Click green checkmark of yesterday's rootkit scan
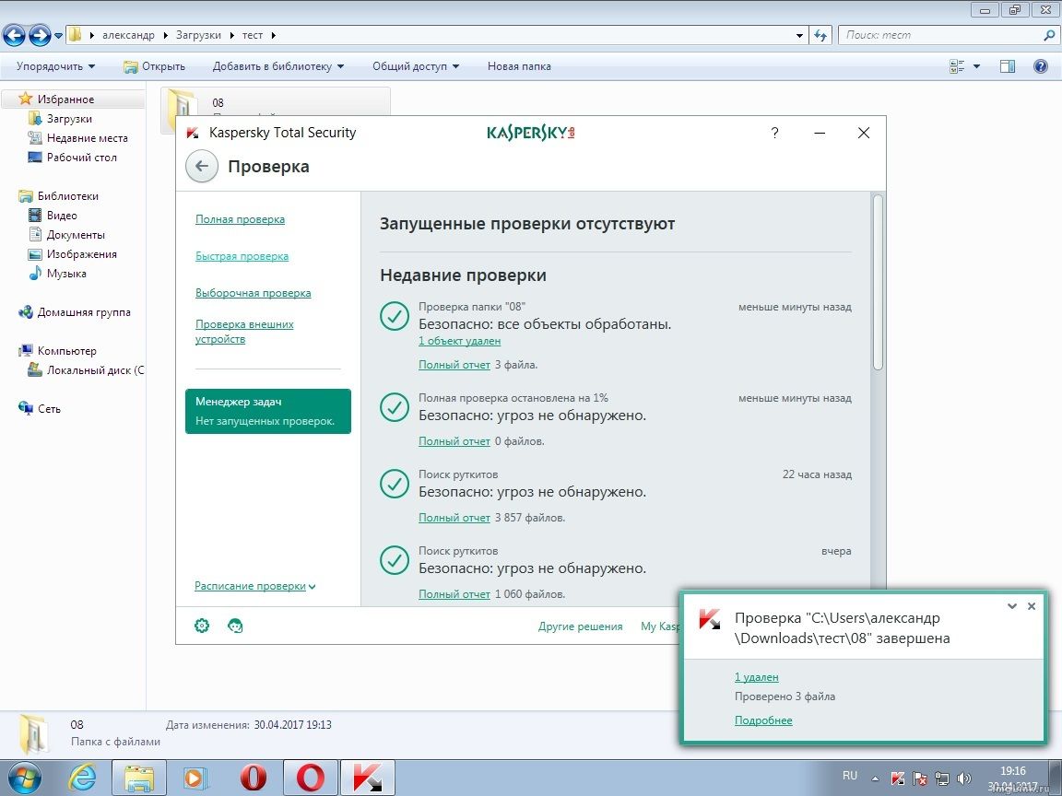 (x=395, y=560)
